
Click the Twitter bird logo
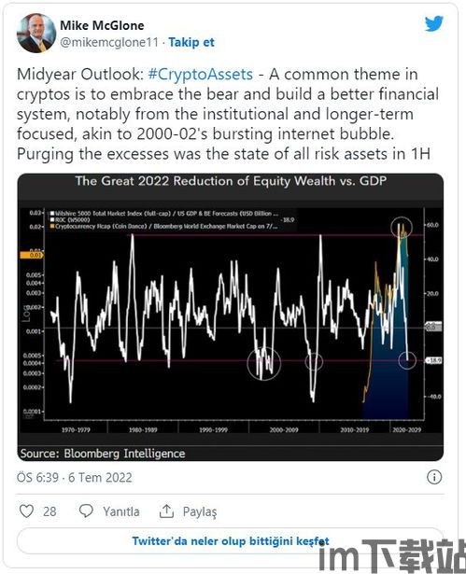coord(434,23)
